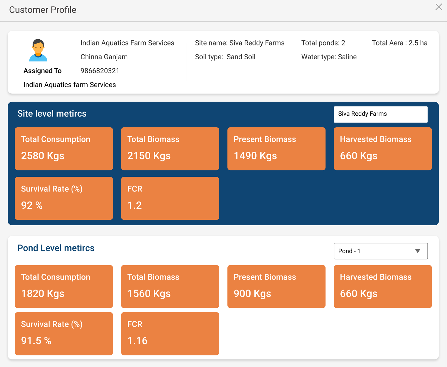
Task: Click the Site name Siva Reddy Farms text
Action: pos(240,43)
